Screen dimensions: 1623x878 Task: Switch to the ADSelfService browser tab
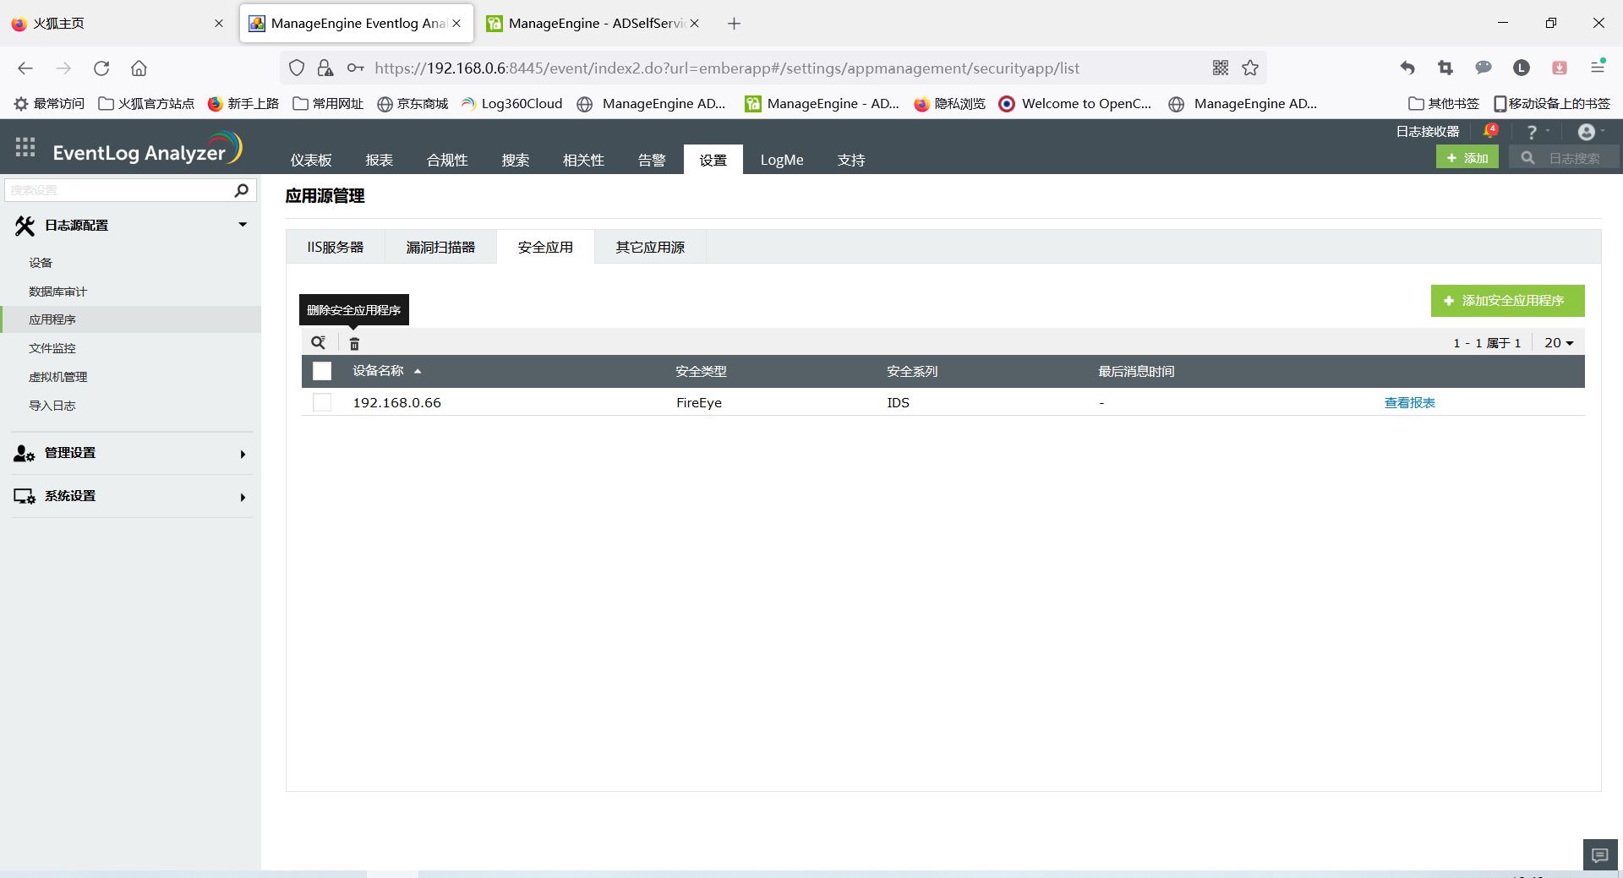pyautogui.click(x=593, y=24)
